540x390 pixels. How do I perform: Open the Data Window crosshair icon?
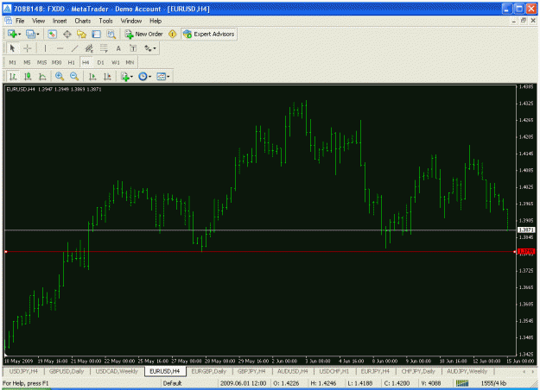coord(67,34)
